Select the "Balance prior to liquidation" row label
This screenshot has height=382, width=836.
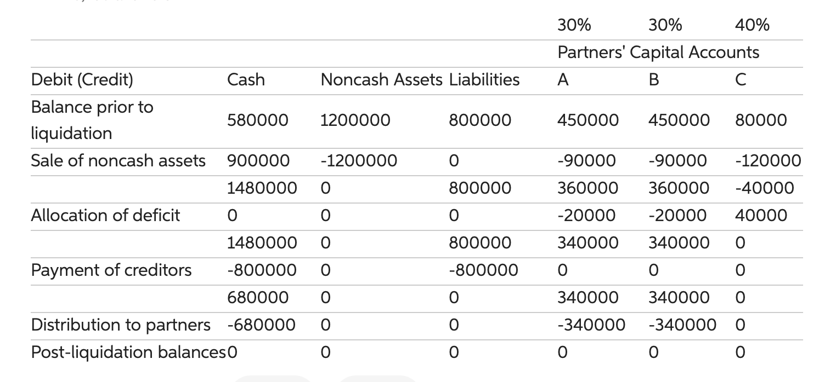click(x=92, y=120)
